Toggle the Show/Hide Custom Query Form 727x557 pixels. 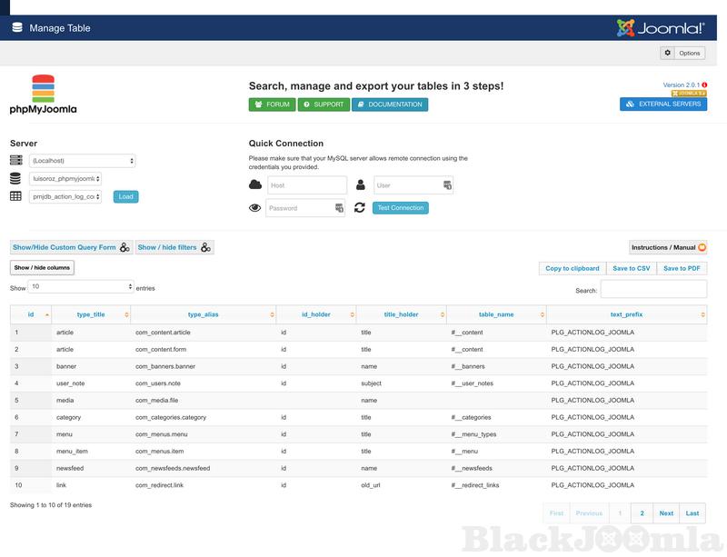click(x=71, y=247)
